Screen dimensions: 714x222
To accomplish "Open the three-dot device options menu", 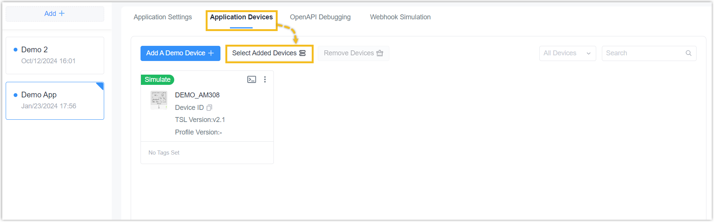I will [x=265, y=80].
